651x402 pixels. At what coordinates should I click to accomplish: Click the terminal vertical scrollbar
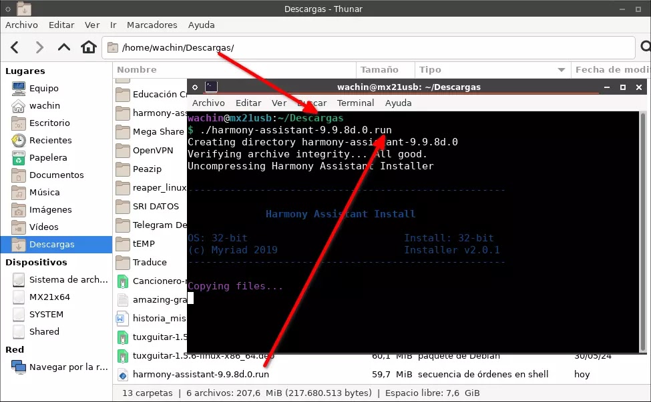tap(643, 232)
